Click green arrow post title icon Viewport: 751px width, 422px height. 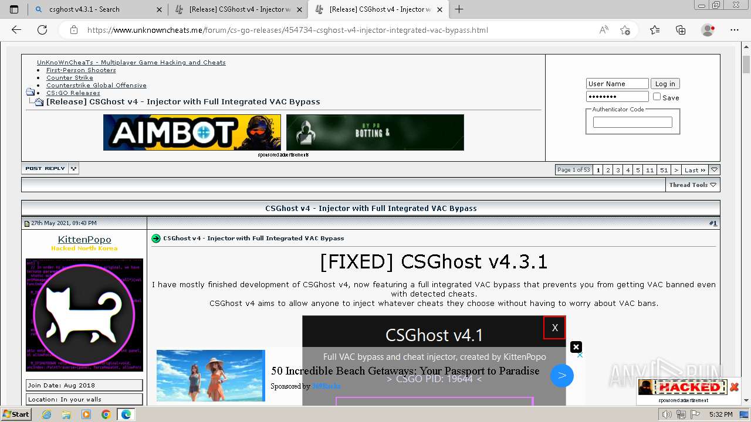155,239
